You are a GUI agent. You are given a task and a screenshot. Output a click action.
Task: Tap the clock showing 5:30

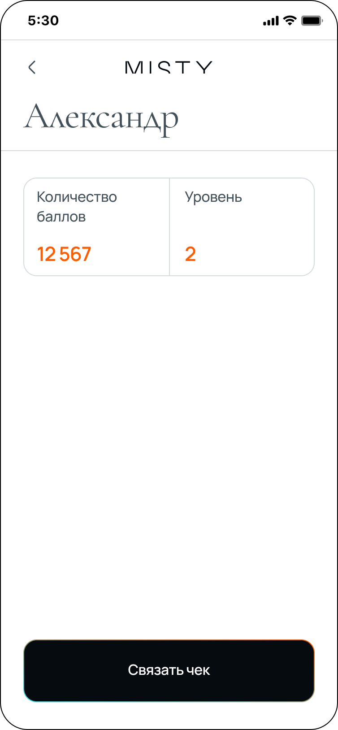tap(43, 20)
